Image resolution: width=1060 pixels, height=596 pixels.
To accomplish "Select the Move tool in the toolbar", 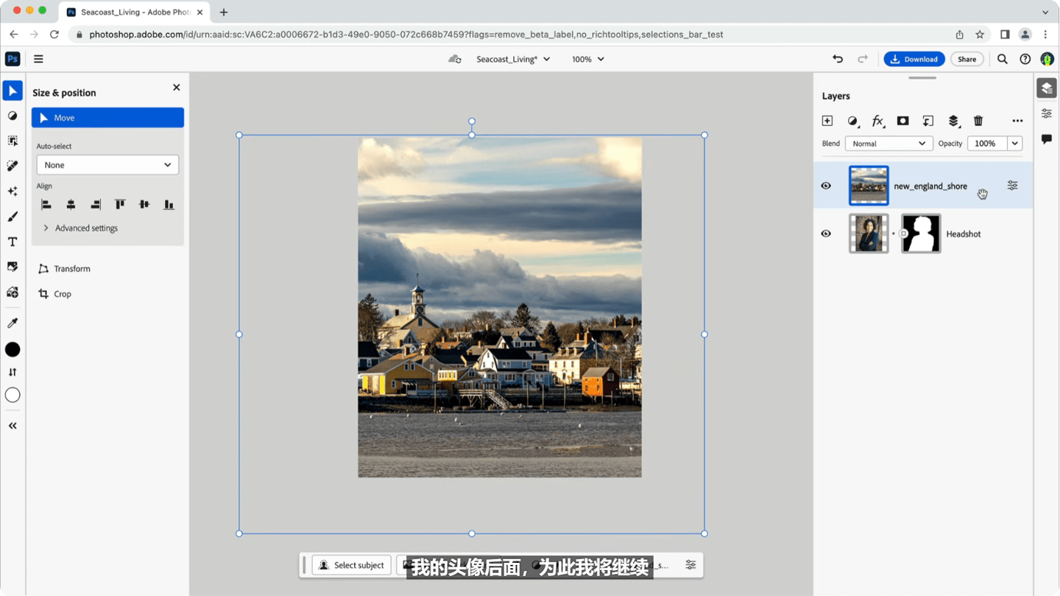I will [12, 90].
